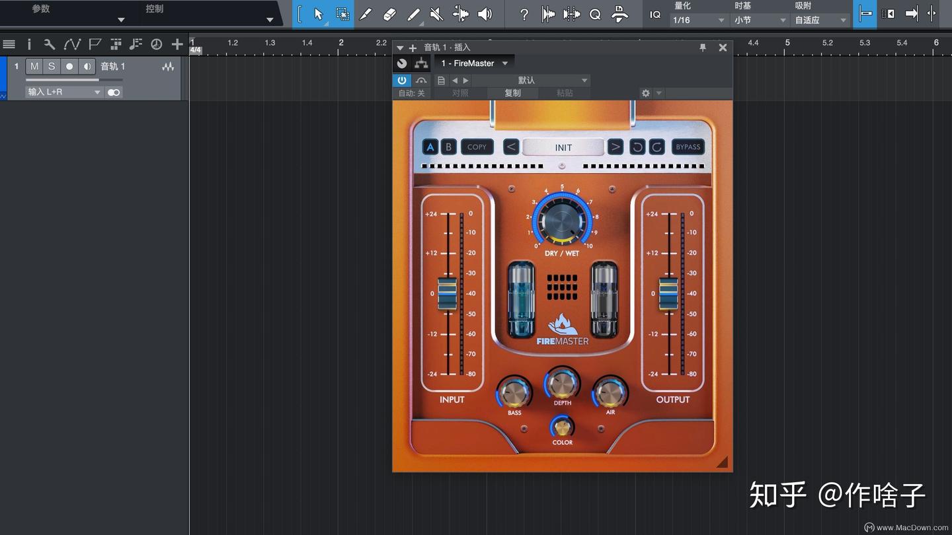Toggle the FireMaster plugin power button
The width and height of the screenshot is (952, 535).
click(x=401, y=80)
